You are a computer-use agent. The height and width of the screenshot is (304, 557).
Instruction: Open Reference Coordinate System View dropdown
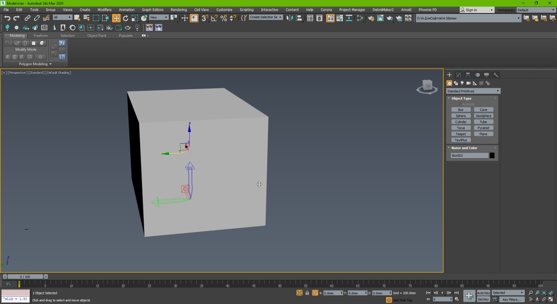point(158,17)
